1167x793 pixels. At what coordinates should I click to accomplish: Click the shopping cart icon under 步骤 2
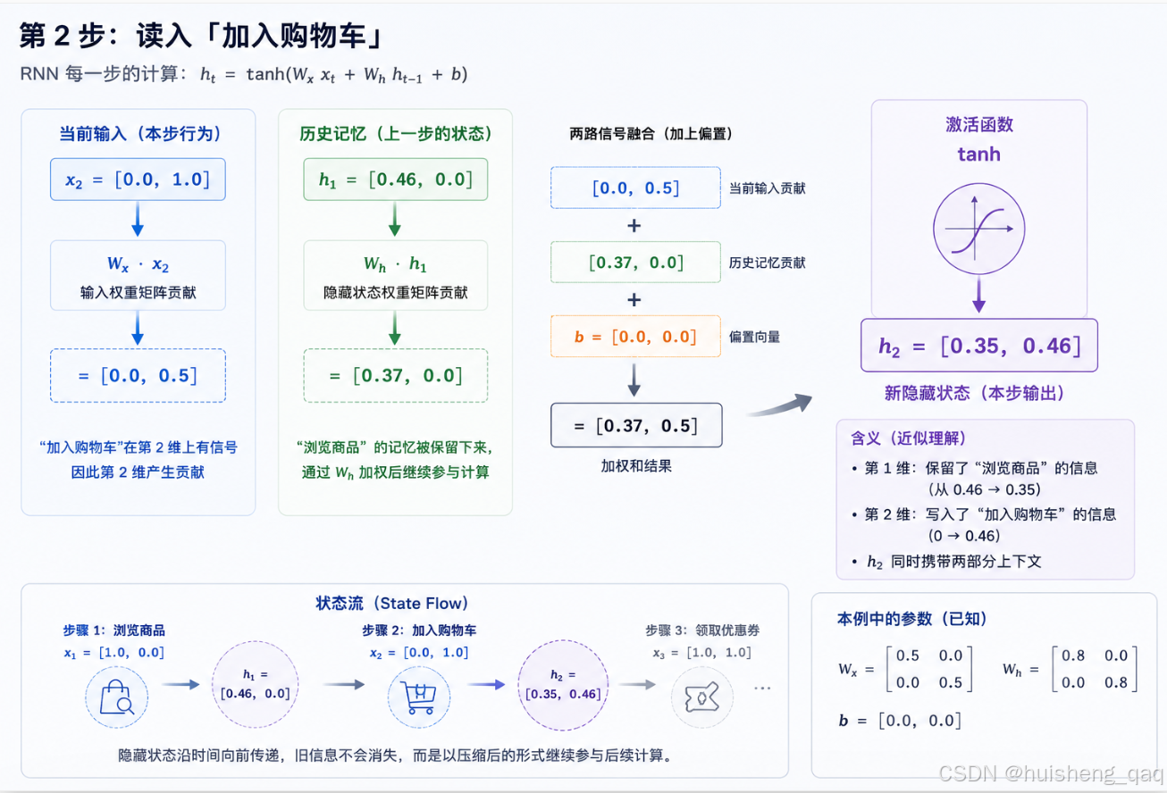419,698
